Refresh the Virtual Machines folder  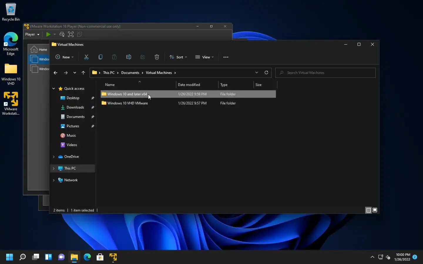(x=266, y=72)
